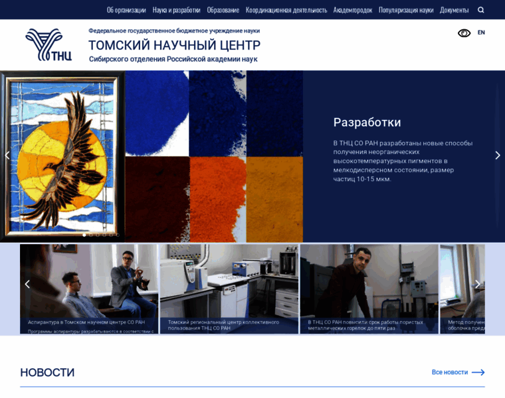
Task: Click the Сибирского отделения Российской академии наук line
Action: (173, 59)
